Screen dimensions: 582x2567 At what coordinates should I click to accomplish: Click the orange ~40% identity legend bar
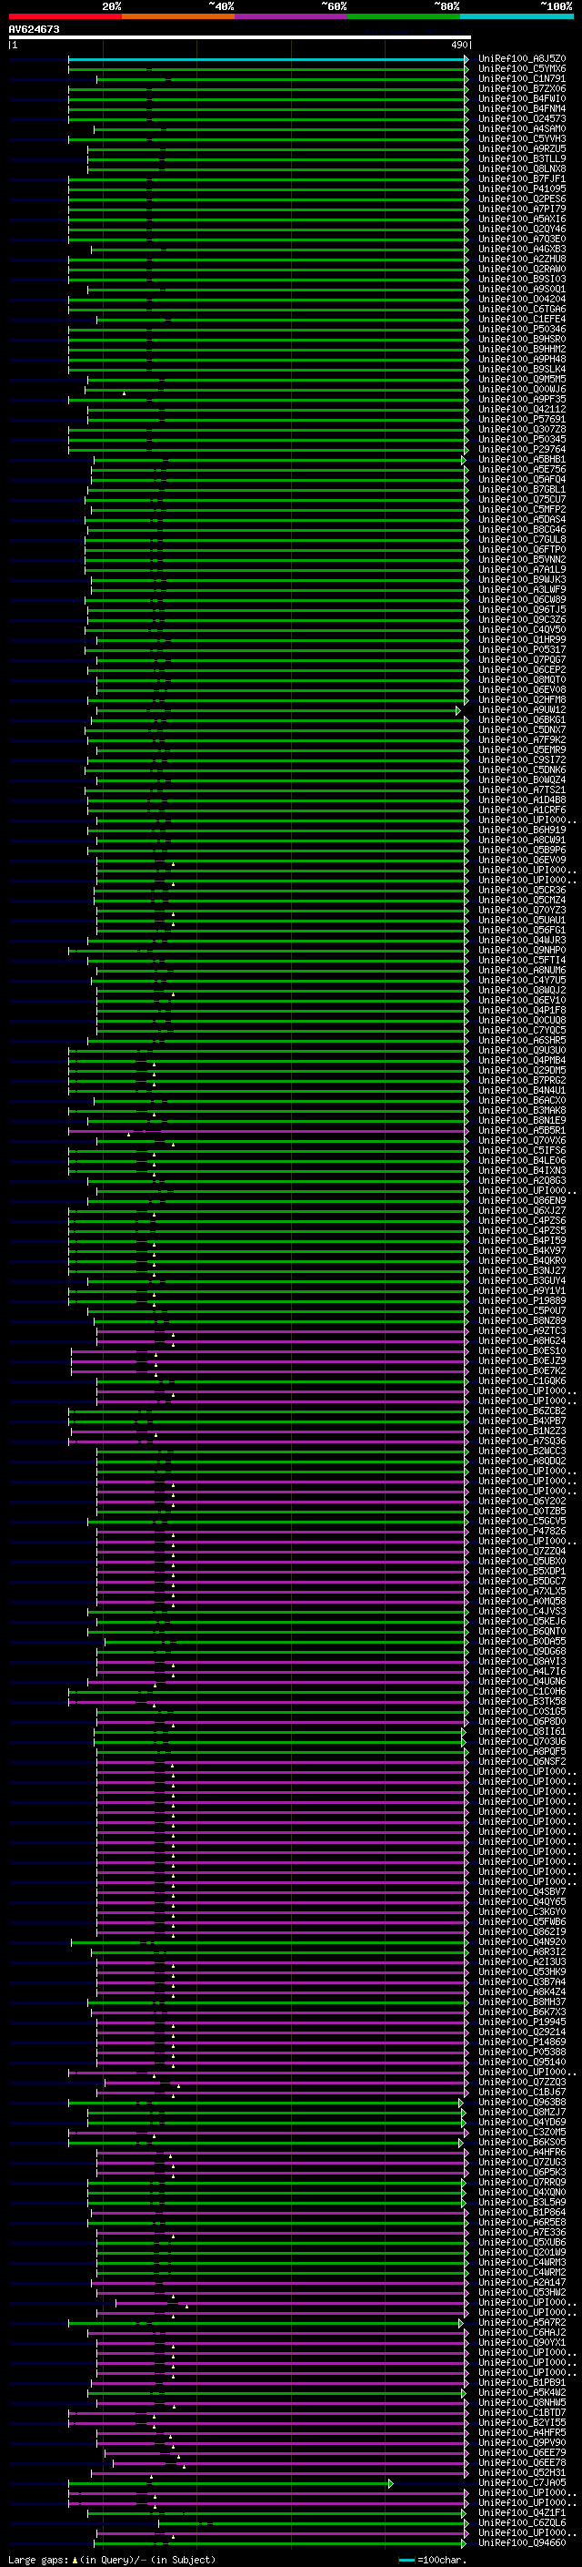point(177,16)
